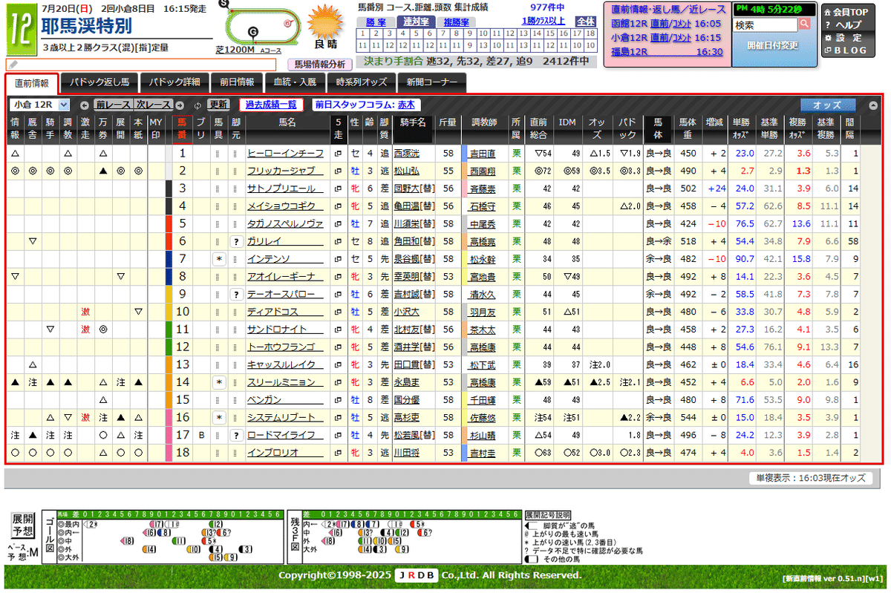Open the BLOG page icon
Viewport: 891px width, 593px height.
tap(827, 50)
